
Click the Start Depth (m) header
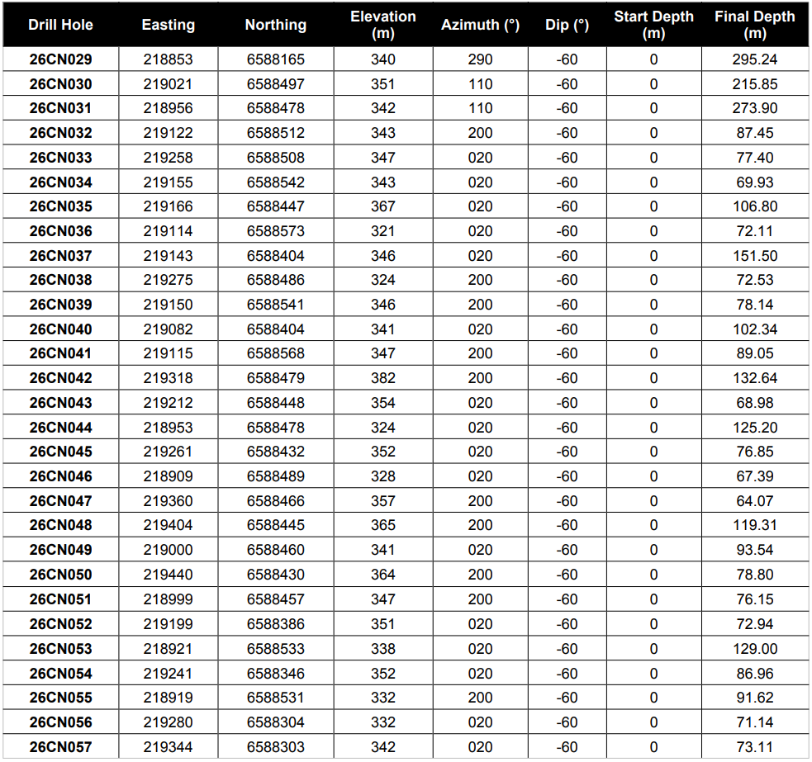tap(653, 25)
